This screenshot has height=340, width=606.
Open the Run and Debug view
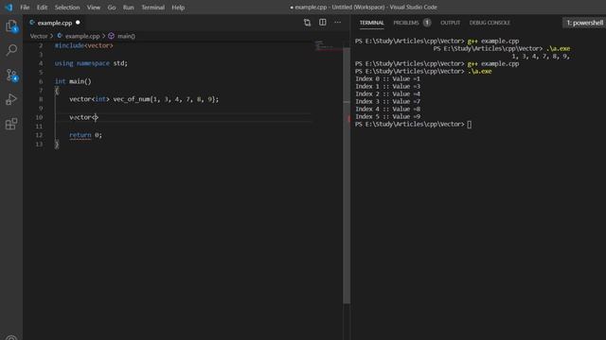point(11,99)
